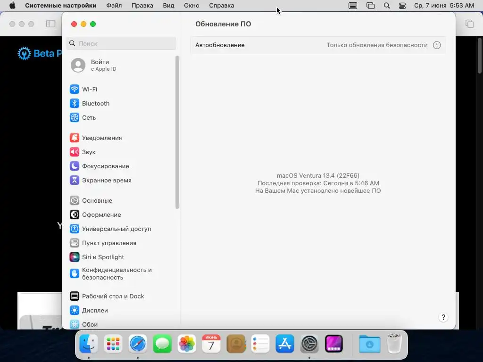The image size is (483, 362).
Task: Open Обои wallpaper settings
Action: coord(83,324)
